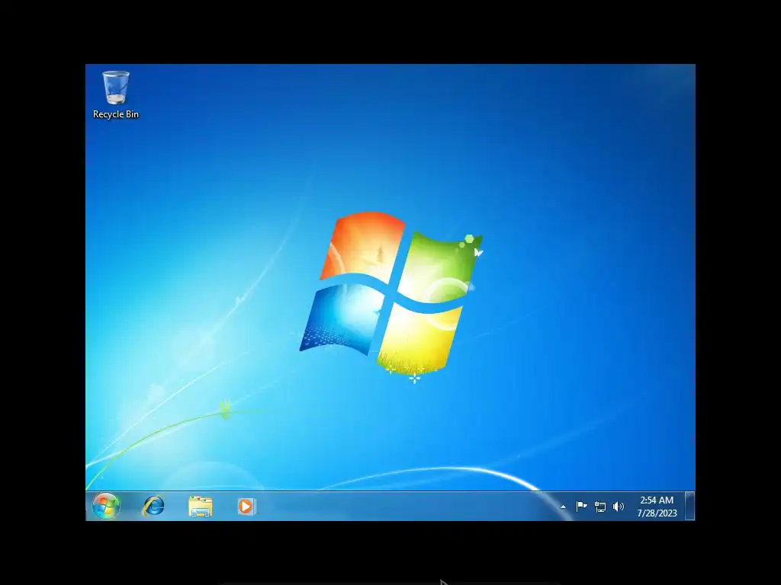Viewport: 781px width, 585px height.
Task: Select the Recycle Bin desktop icon
Action: pos(116,94)
